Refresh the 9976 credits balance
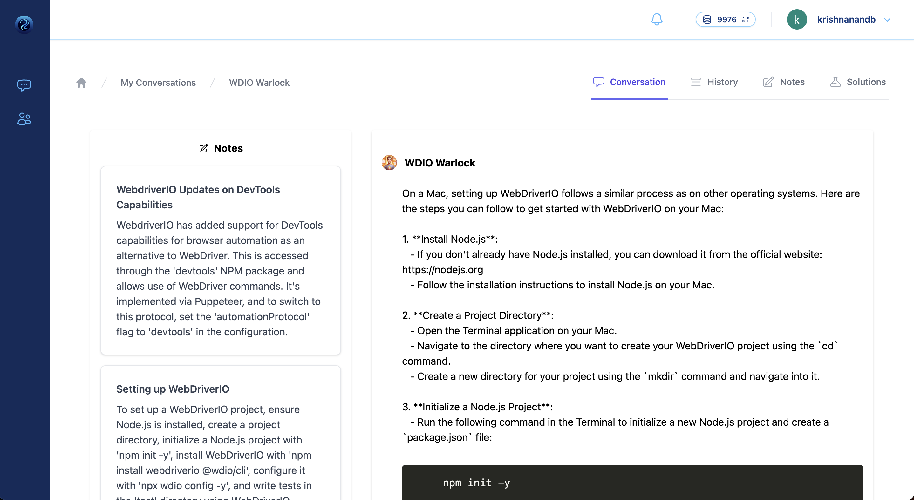This screenshot has height=500, width=914. pyautogui.click(x=746, y=19)
